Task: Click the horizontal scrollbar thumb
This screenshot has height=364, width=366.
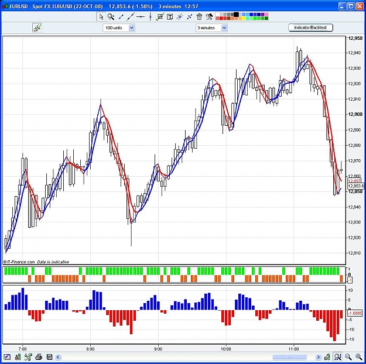Action: tap(289, 357)
